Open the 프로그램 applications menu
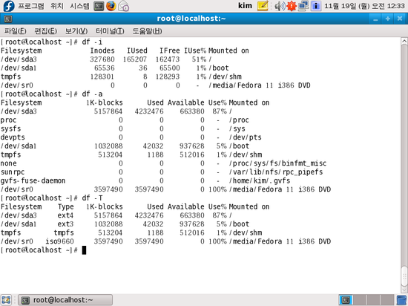 31,6
